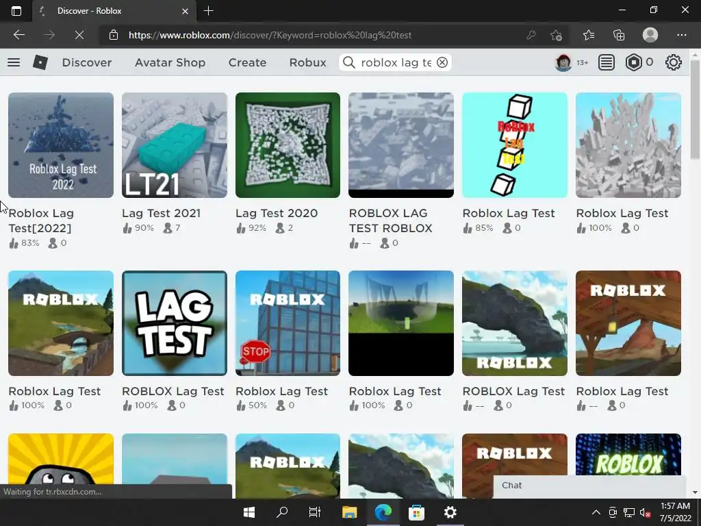The height and width of the screenshot is (526, 701).
Task: Open the browser Settings and more menu
Action: pos(681,35)
